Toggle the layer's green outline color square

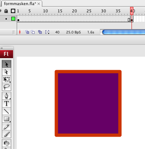tap(13, 19)
